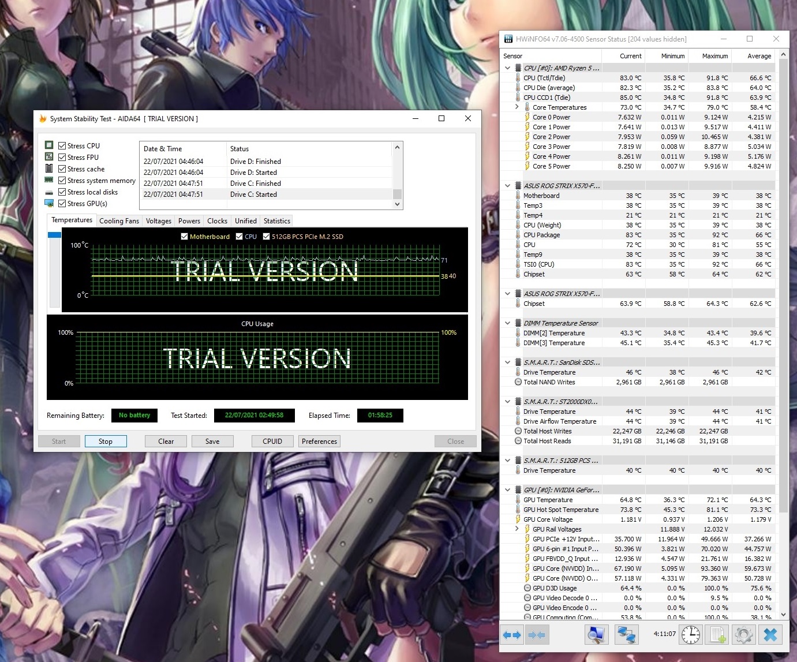Collapse S.M.A.R.T.: SanDisk SDS group
Screen dimensions: 797x662
pyautogui.click(x=507, y=362)
